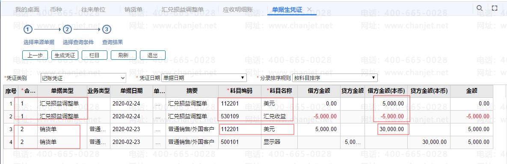
Task: Click the 序号 column header
Action: click(x=11, y=91)
